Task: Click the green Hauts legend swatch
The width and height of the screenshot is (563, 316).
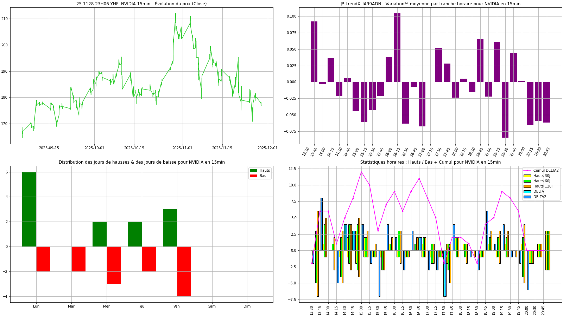Action: pyautogui.click(x=253, y=171)
